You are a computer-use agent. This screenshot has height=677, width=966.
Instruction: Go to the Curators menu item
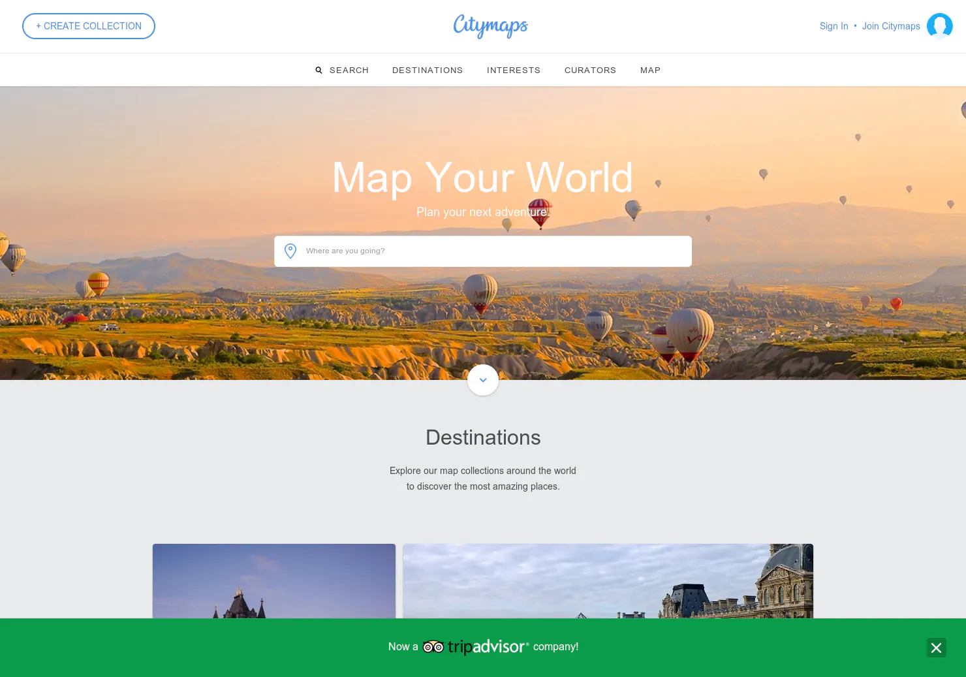tap(590, 70)
